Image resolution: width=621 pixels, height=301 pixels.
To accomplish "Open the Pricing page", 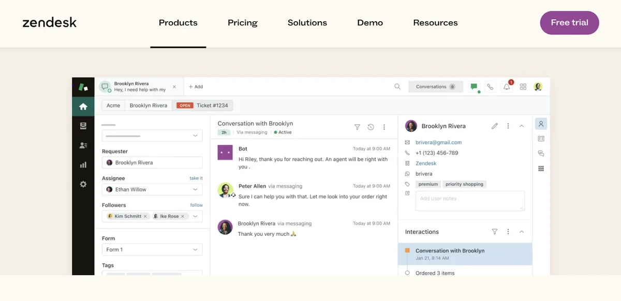I will tap(243, 23).
